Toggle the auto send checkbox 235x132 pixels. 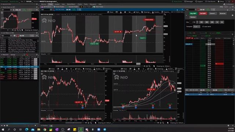(203, 26)
